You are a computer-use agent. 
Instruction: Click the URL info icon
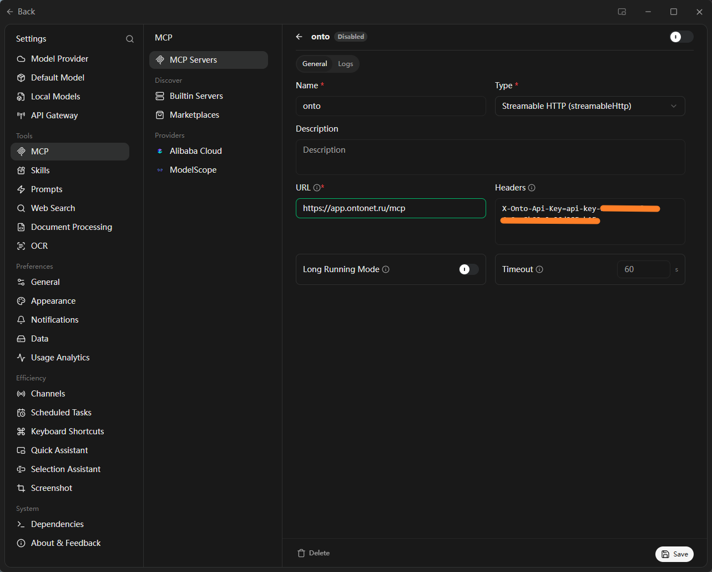[316, 188]
